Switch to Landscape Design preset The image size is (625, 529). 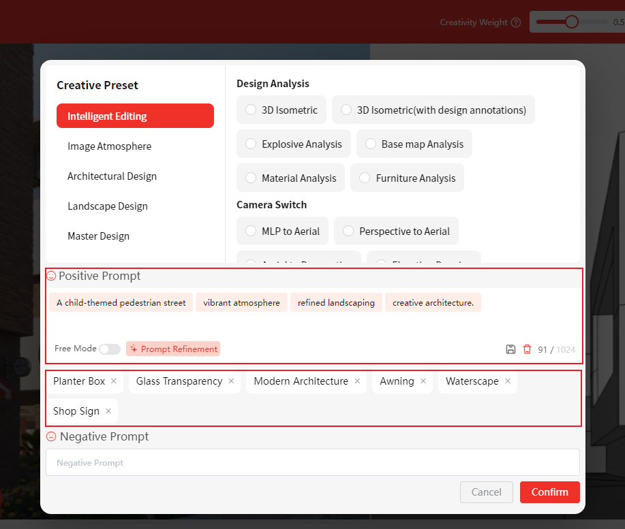[x=108, y=206]
